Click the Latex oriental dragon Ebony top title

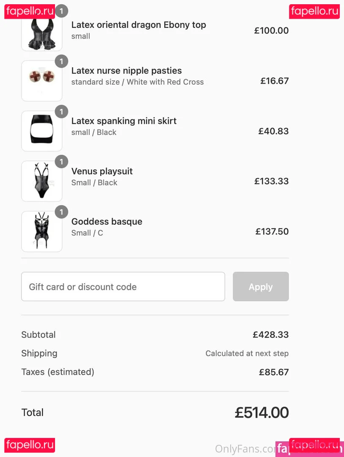click(x=138, y=25)
